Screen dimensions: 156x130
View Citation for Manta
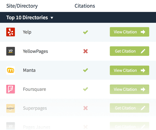[129, 70]
